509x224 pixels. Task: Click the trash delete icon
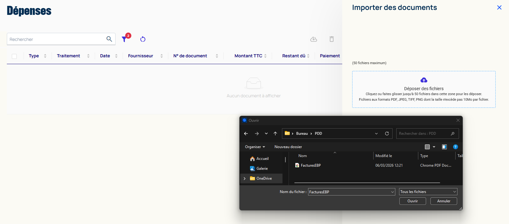pos(332,39)
